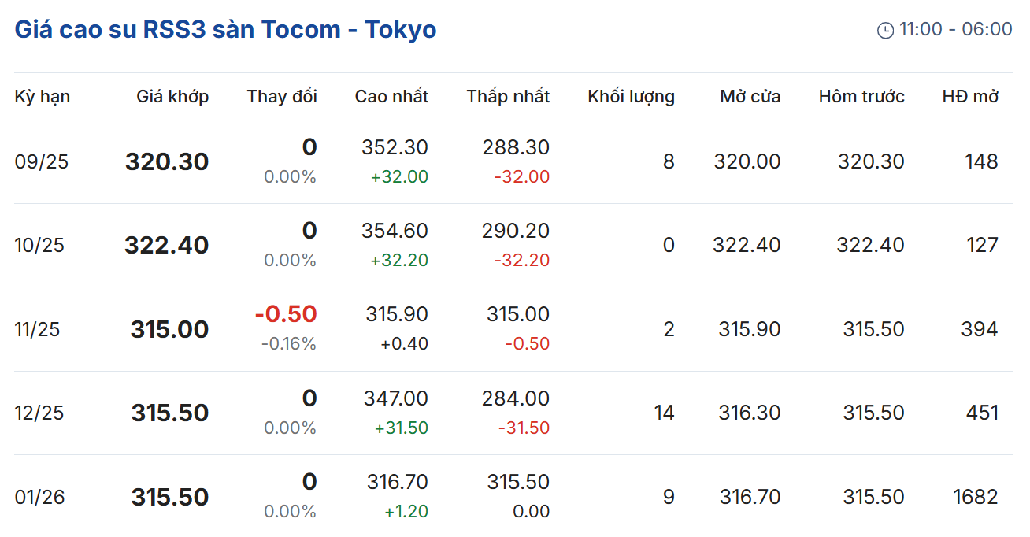The image size is (1030, 537).
Task: Click the open interest value 1682
Action: pos(974,498)
